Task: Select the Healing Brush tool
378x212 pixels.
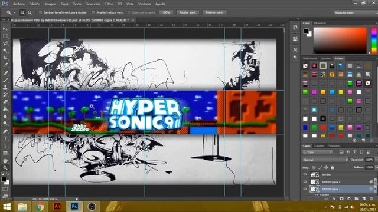Action: [5, 73]
